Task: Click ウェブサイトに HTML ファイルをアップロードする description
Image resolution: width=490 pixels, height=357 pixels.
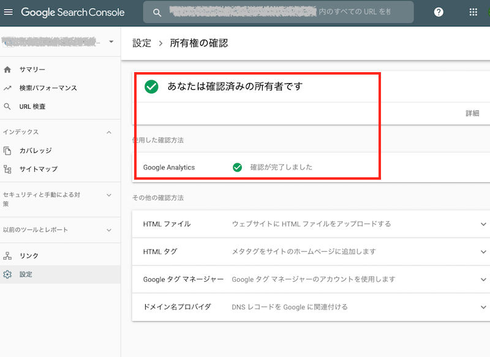Action: click(311, 224)
